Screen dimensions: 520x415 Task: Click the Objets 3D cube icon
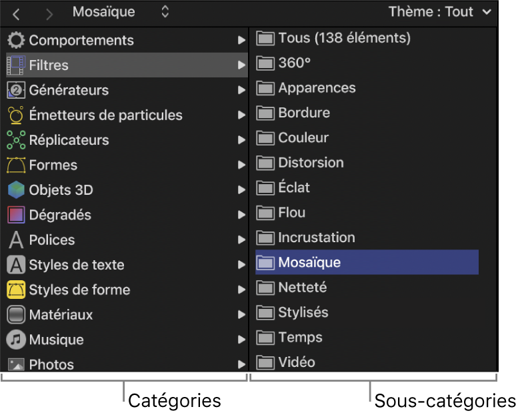[16, 190]
